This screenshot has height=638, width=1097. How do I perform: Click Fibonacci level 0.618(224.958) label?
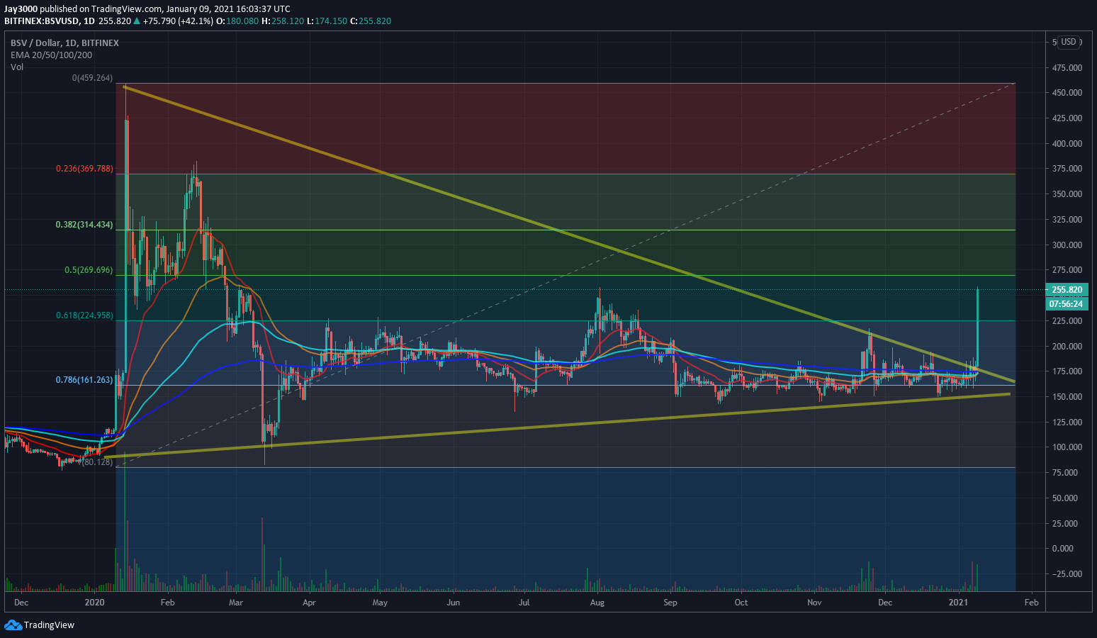click(x=84, y=315)
